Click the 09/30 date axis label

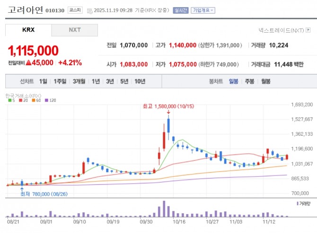[x=146, y=222]
